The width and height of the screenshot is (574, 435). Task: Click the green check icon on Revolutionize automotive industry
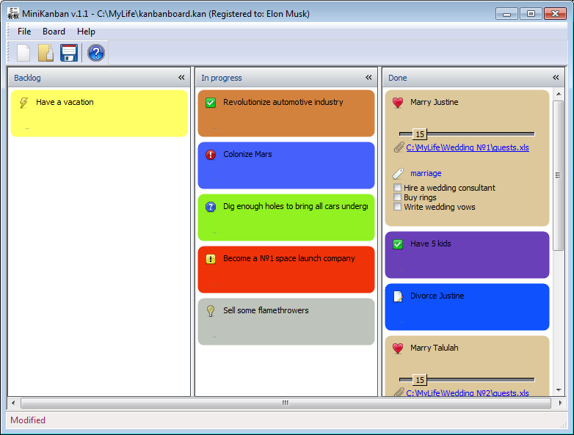pos(211,103)
